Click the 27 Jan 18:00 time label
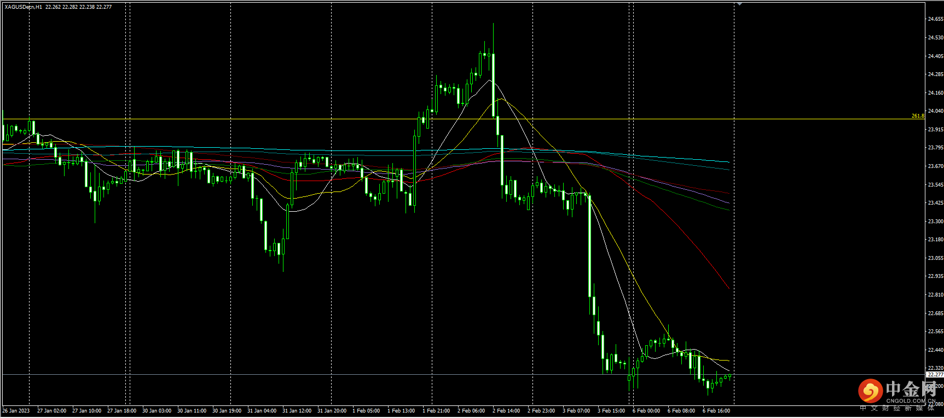This screenshot has height=418, width=944. [x=121, y=411]
